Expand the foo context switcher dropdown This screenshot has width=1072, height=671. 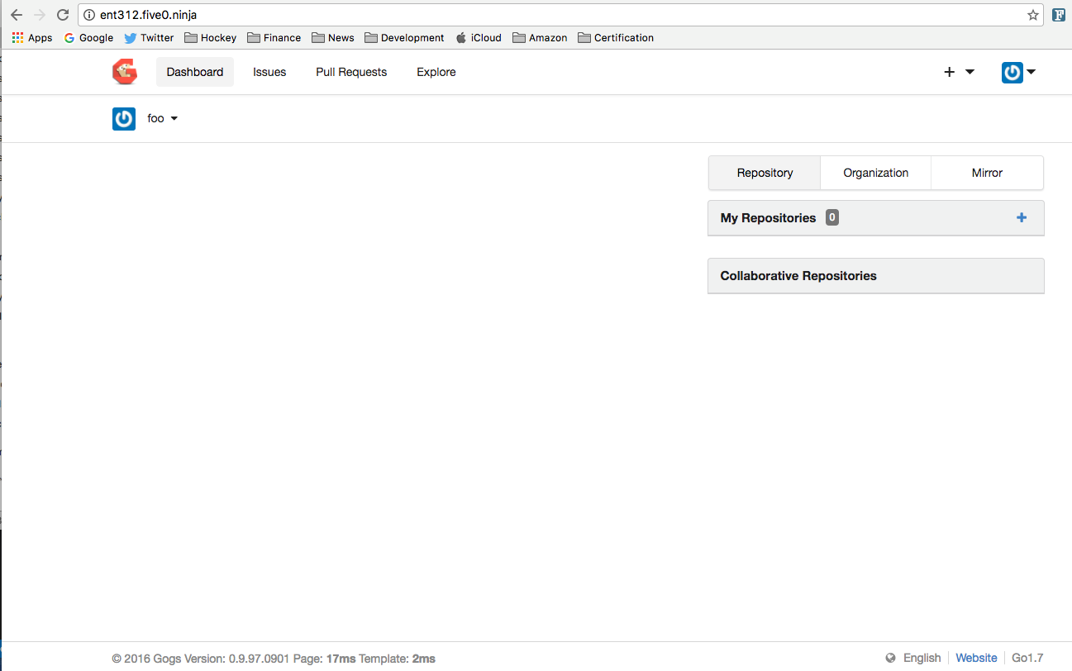163,119
